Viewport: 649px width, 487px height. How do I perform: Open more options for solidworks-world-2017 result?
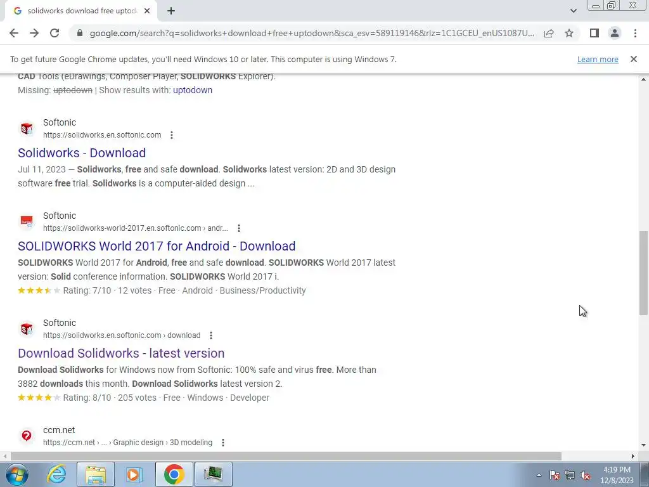[238, 228]
